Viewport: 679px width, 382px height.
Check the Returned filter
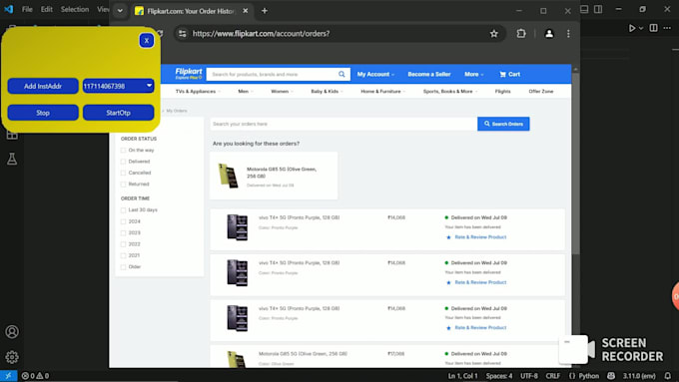[123, 184]
